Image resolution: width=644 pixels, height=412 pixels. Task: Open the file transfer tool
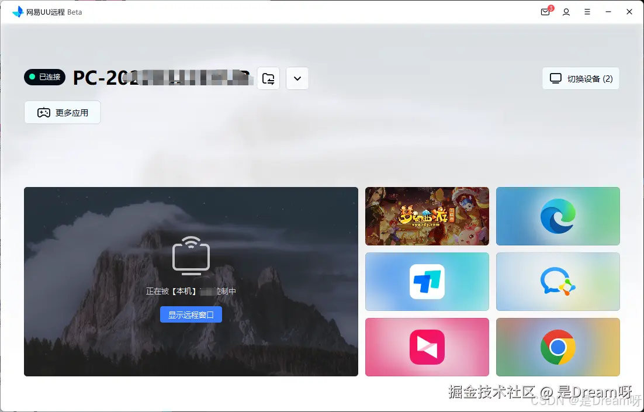tap(268, 78)
